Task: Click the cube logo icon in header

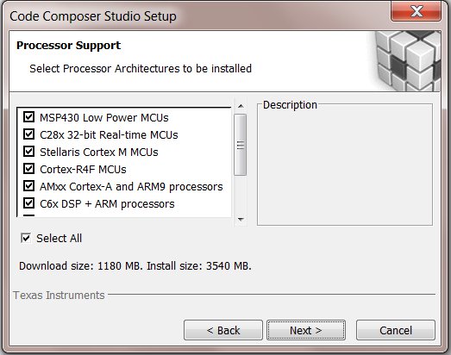Action: [x=408, y=61]
